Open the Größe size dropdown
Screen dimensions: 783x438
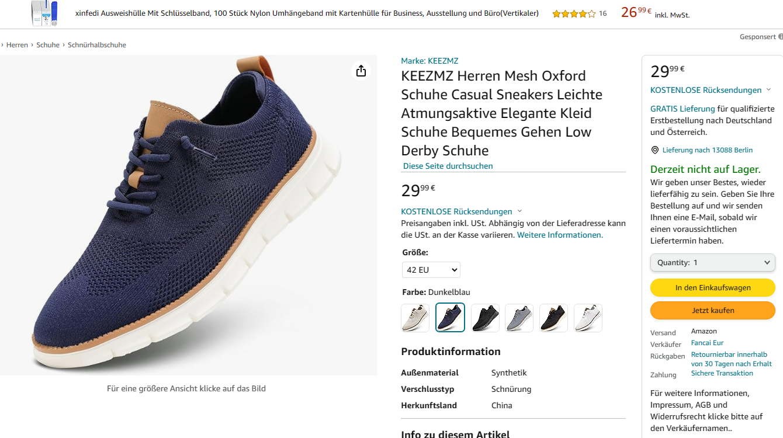[x=431, y=270]
